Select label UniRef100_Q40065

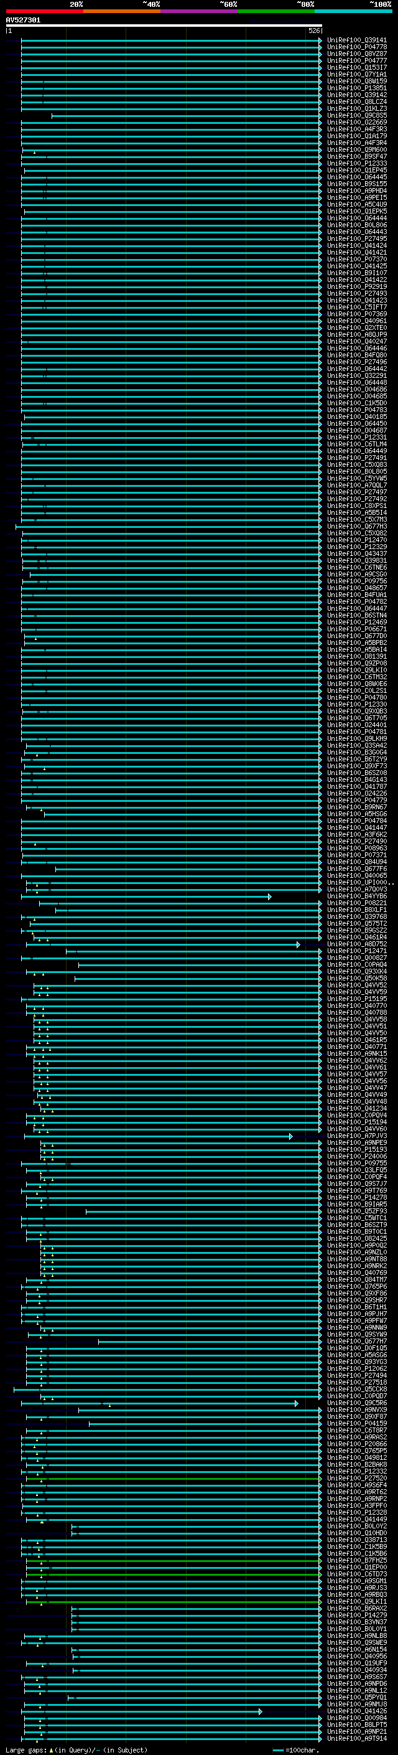pyautogui.click(x=357, y=875)
